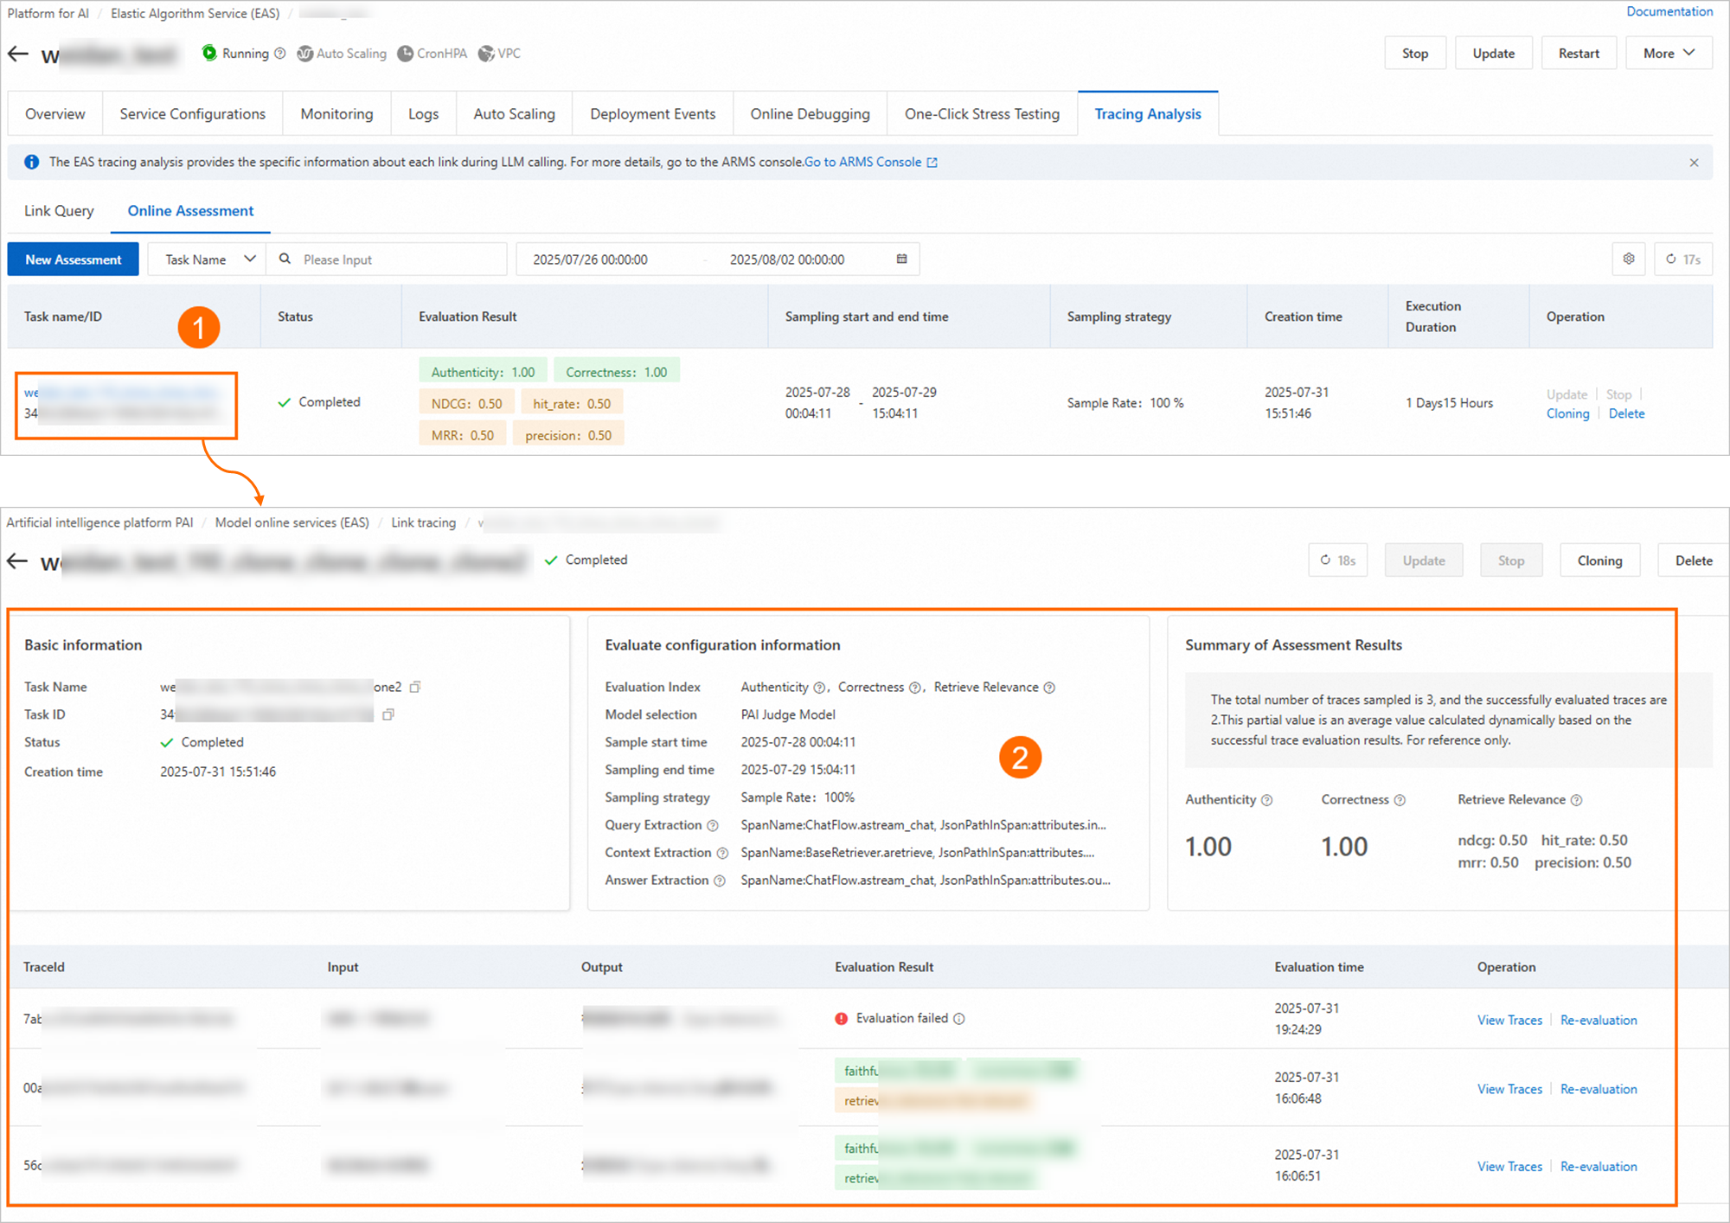The width and height of the screenshot is (1730, 1223).
Task: Copy the Task Name with copy icon
Action: (x=415, y=687)
